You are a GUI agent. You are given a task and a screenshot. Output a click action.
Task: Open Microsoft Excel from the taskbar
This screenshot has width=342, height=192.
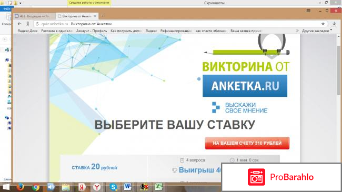(159, 187)
